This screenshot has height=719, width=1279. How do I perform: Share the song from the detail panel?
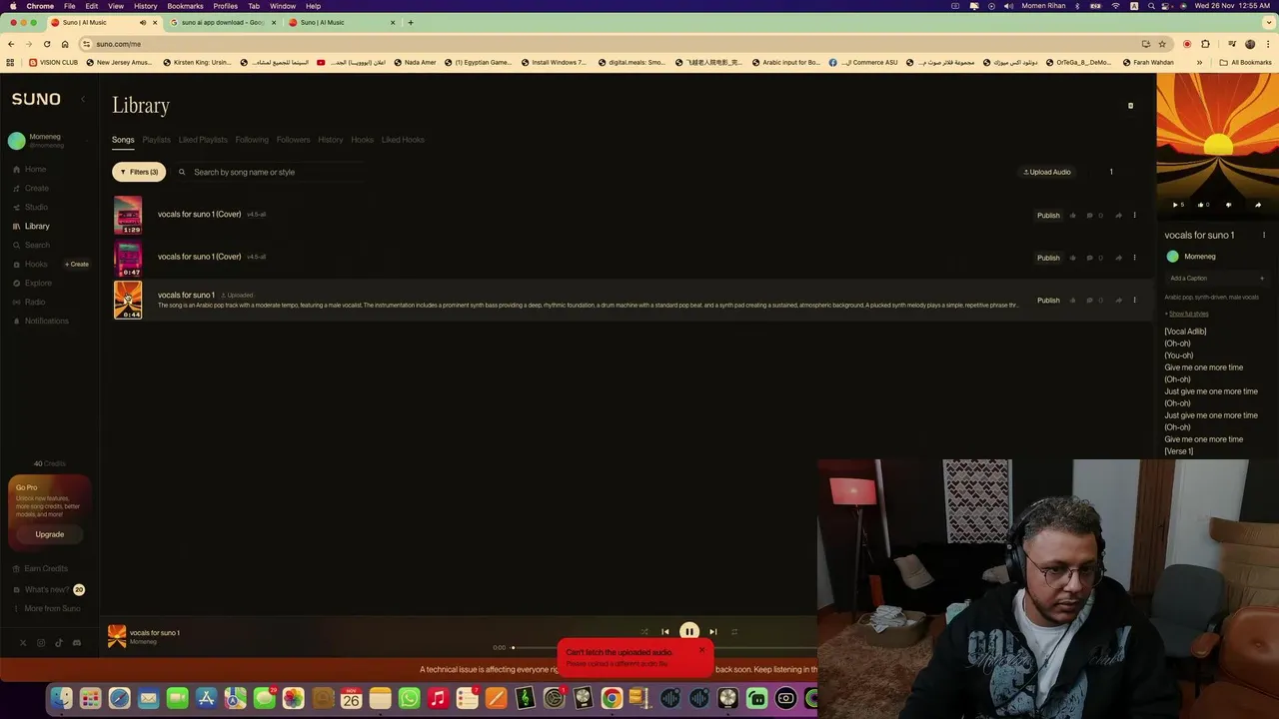[1258, 205]
